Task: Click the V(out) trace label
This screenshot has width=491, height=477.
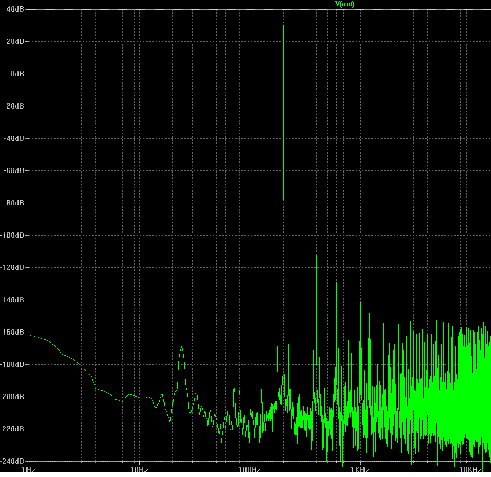Action: click(x=345, y=4)
